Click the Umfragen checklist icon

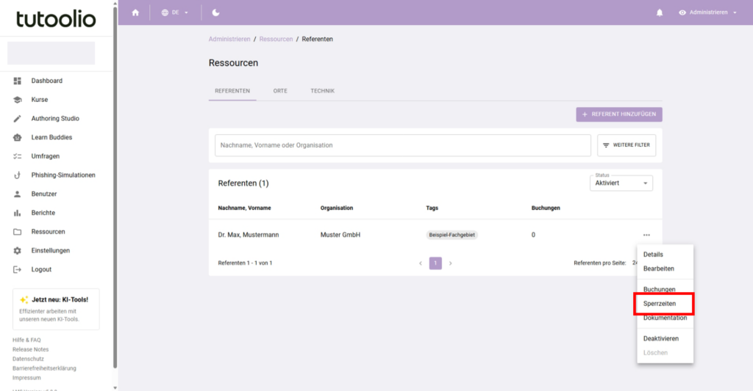point(18,156)
